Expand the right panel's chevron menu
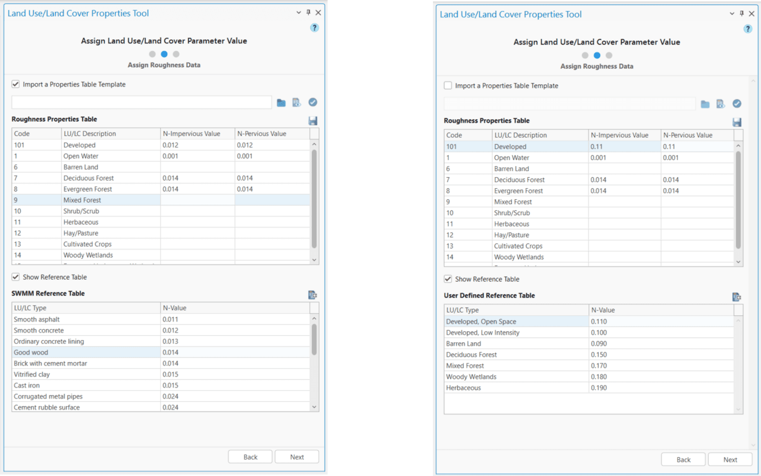 click(731, 14)
